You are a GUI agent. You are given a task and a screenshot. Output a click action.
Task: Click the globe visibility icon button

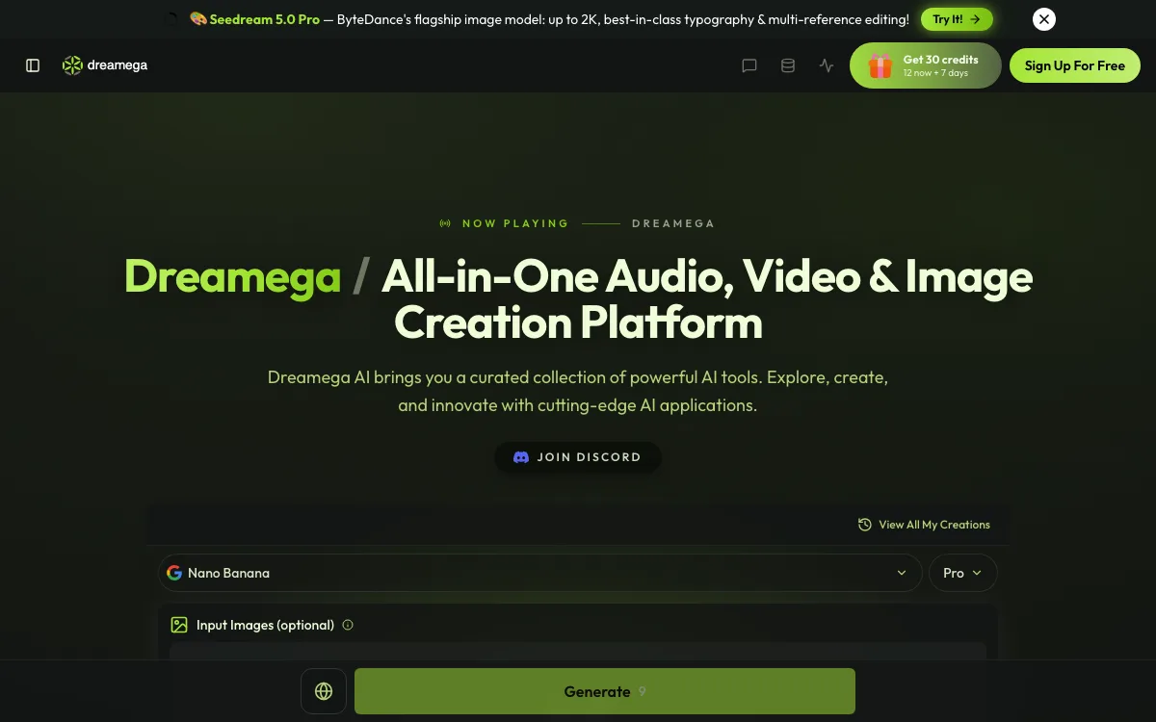[x=324, y=691]
